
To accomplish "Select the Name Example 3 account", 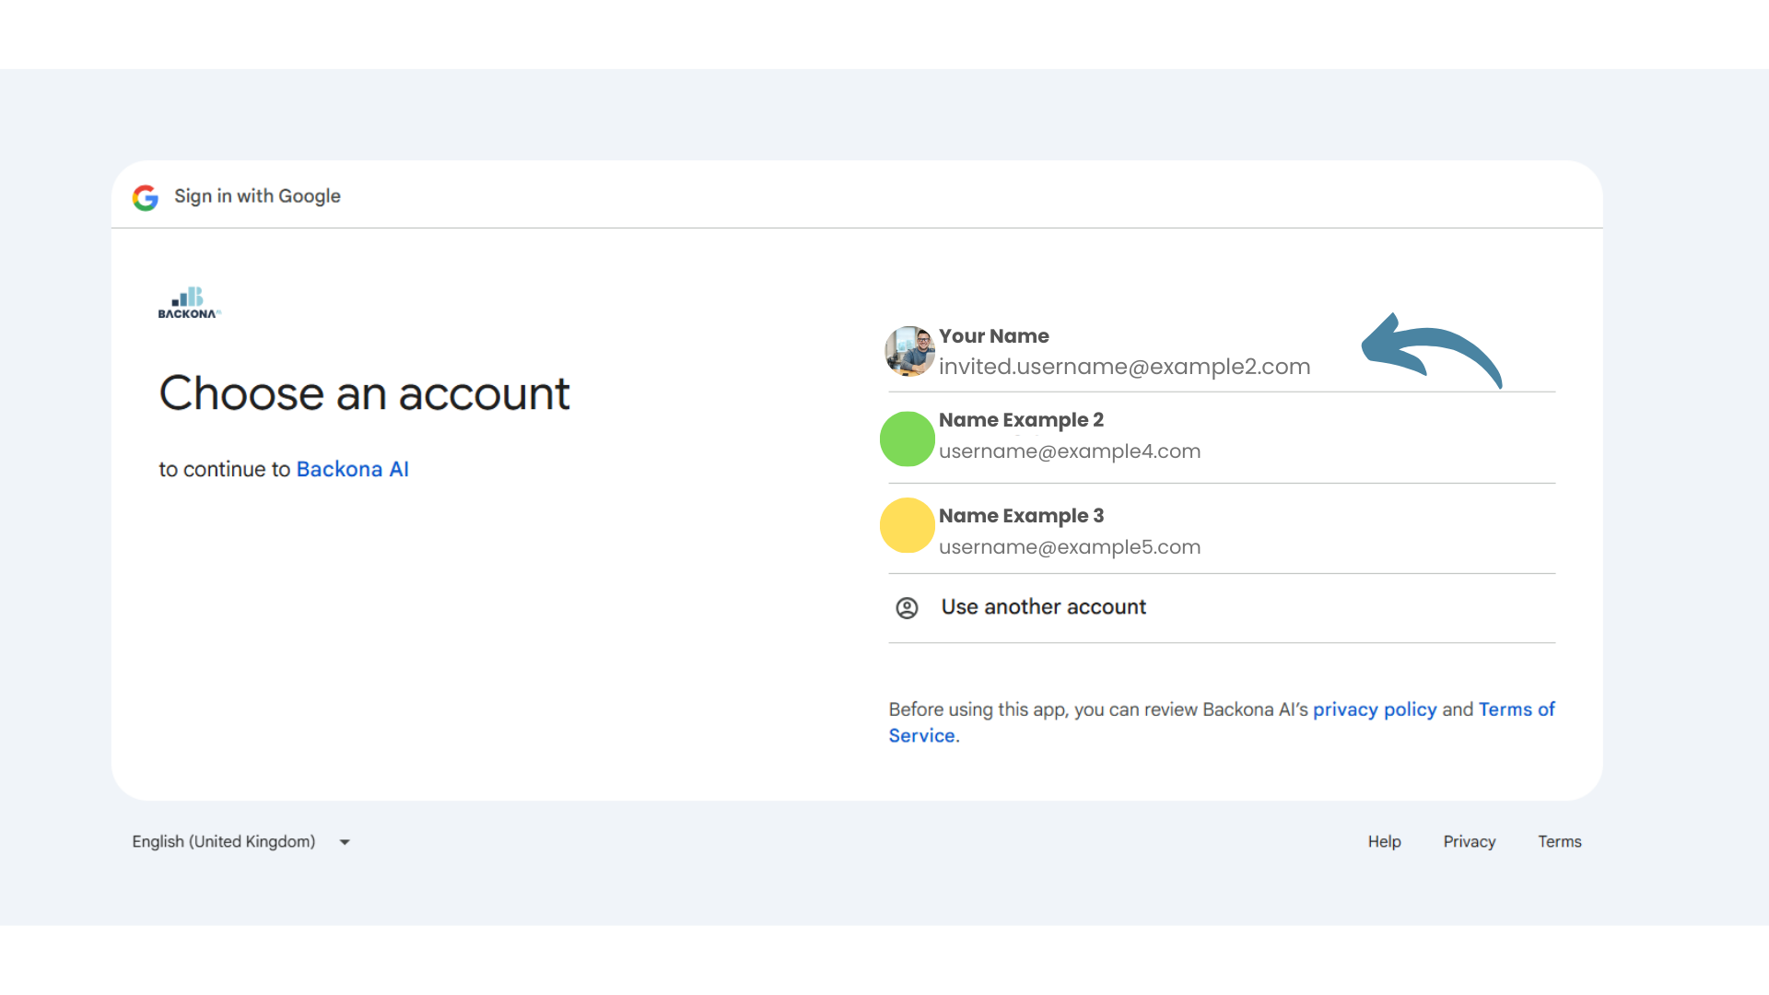I will click(1222, 529).
